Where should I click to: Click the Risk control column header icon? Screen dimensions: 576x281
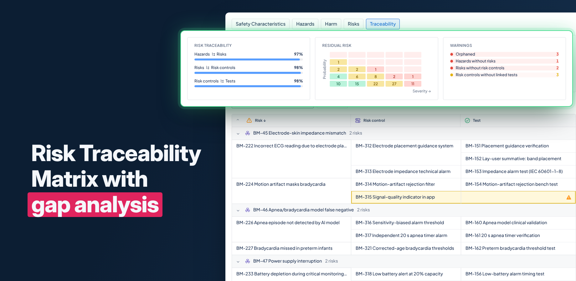358,121
